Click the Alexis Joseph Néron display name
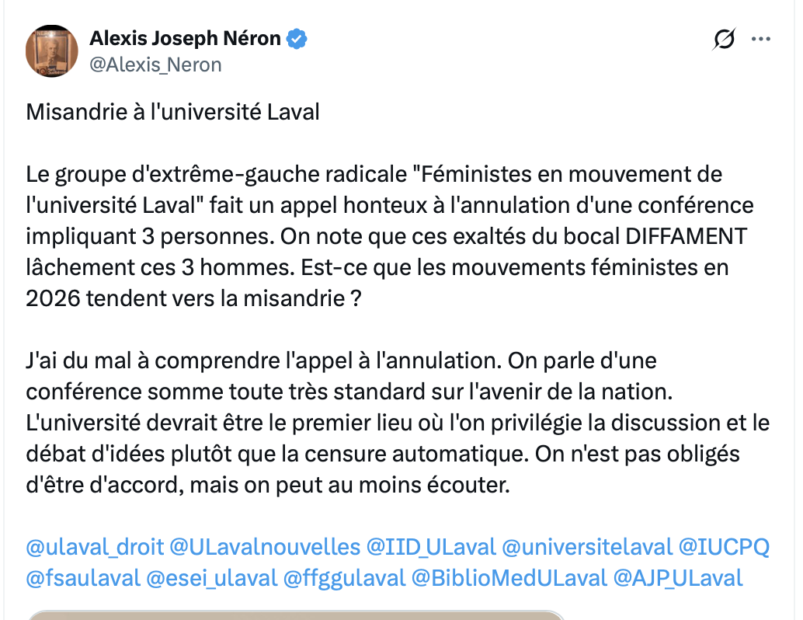This screenshot has height=620, width=803. [x=185, y=38]
